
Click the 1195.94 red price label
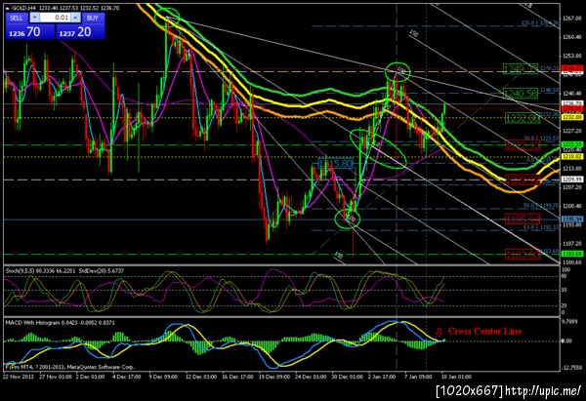[x=523, y=219]
